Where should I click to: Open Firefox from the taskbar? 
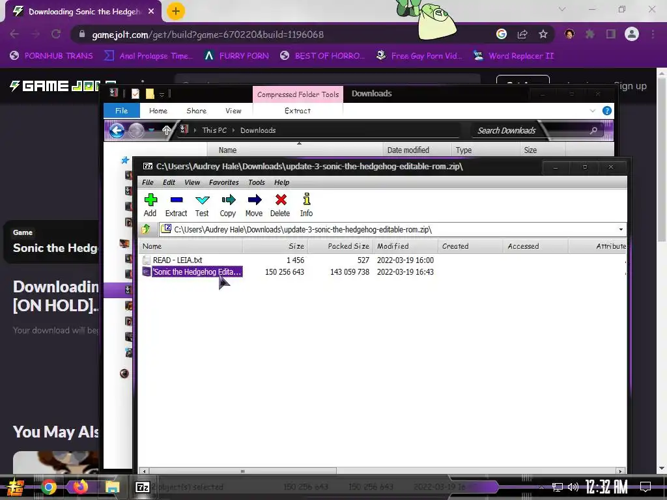click(x=80, y=487)
